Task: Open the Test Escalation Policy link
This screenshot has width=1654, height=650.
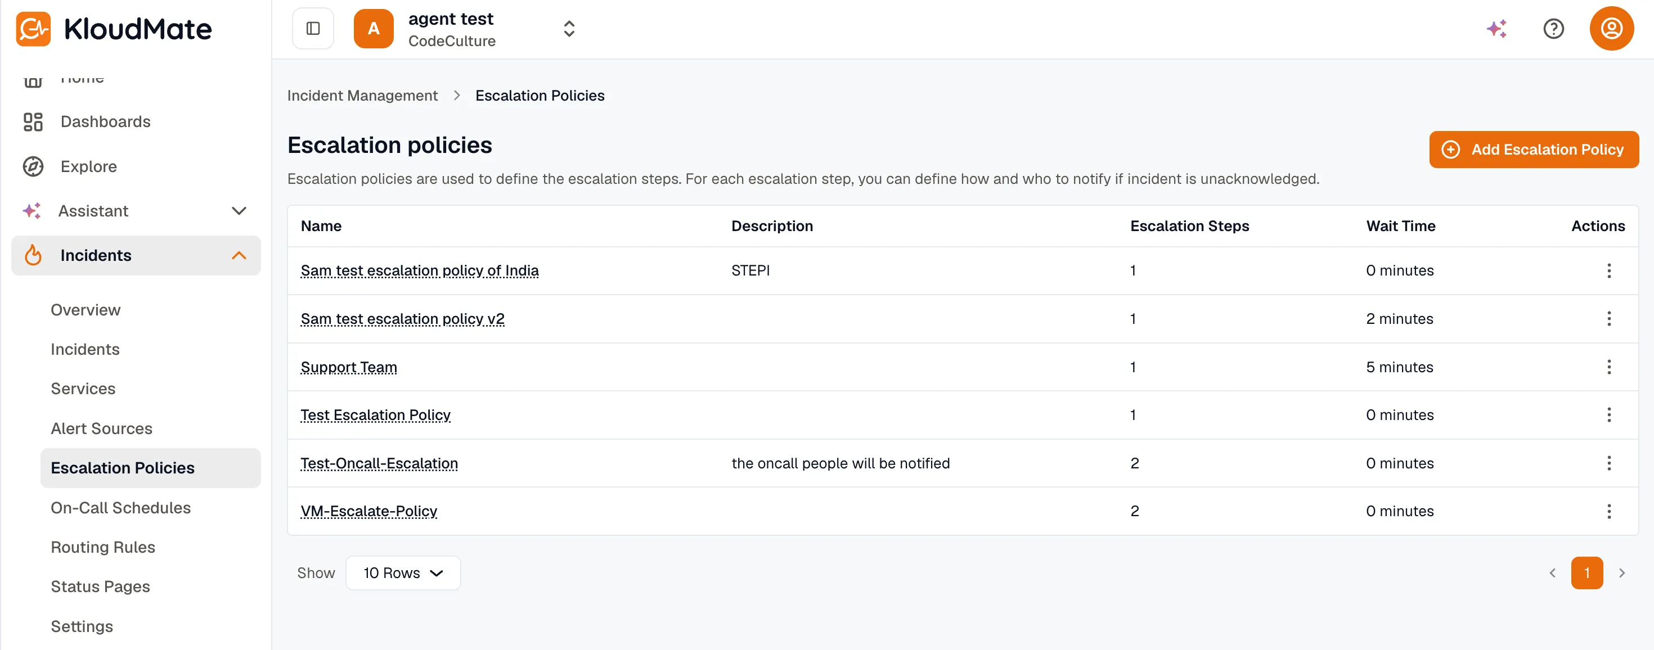Action: pyautogui.click(x=376, y=415)
